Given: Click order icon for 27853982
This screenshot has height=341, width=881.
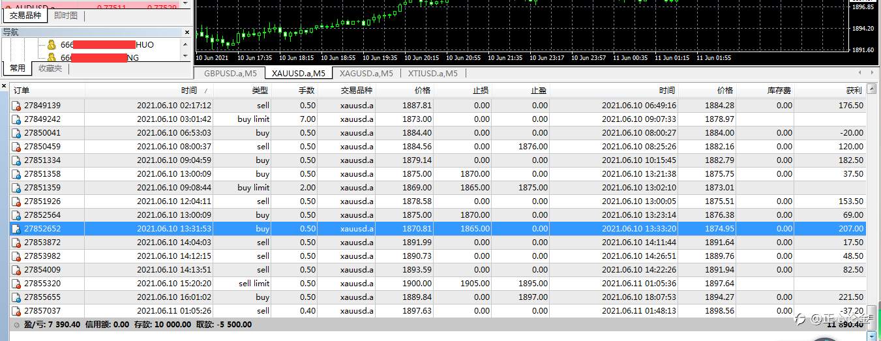Looking at the screenshot, I should click(x=16, y=256).
